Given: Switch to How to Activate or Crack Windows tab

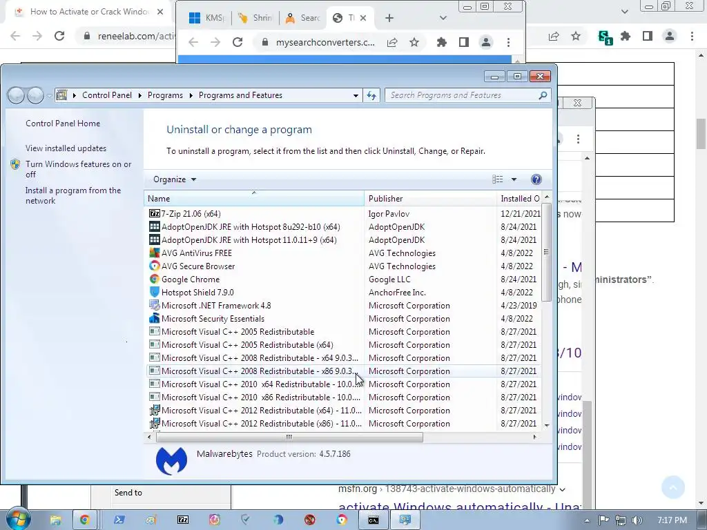Looking at the screenshot, I should [x=89, y=12].
